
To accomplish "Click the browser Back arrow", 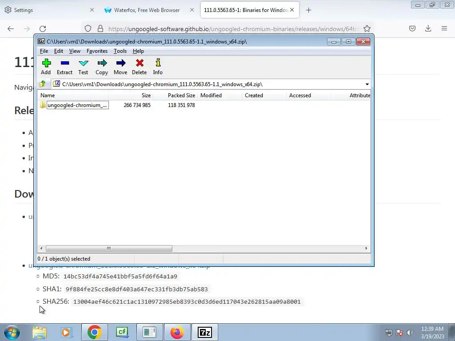I will pyautogui.click(x=11, y=28).
